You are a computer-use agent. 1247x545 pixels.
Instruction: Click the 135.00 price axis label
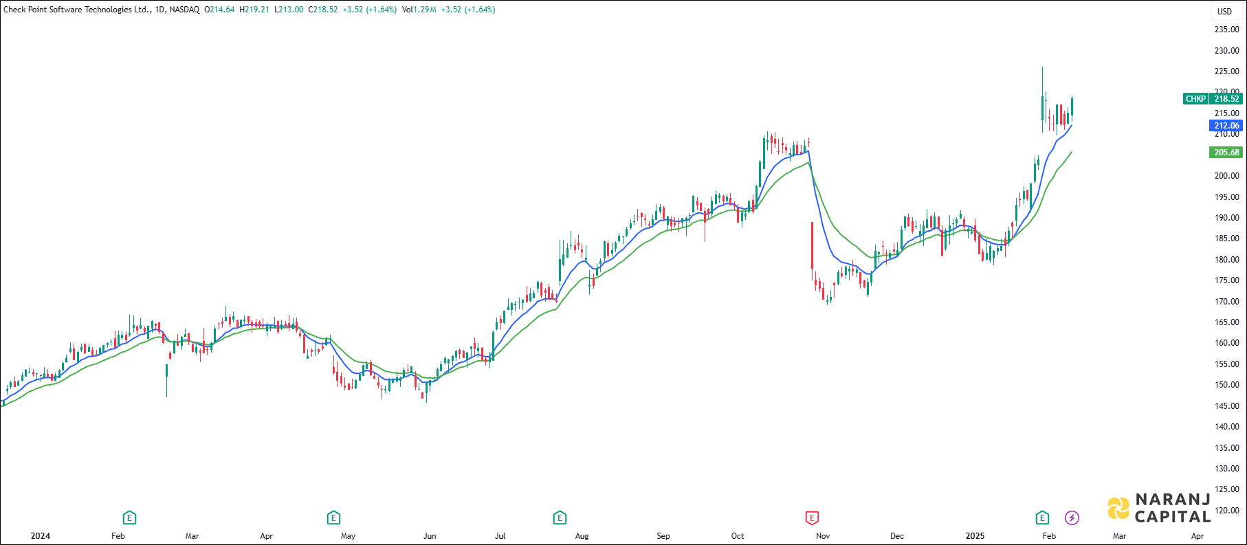point(1226,448)
